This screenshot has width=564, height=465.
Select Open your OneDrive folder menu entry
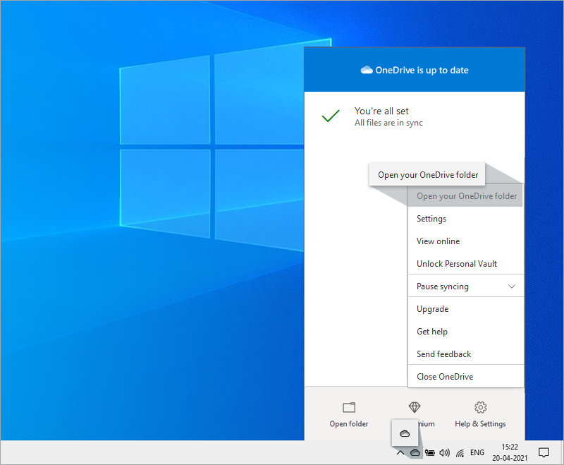(465, 195)
